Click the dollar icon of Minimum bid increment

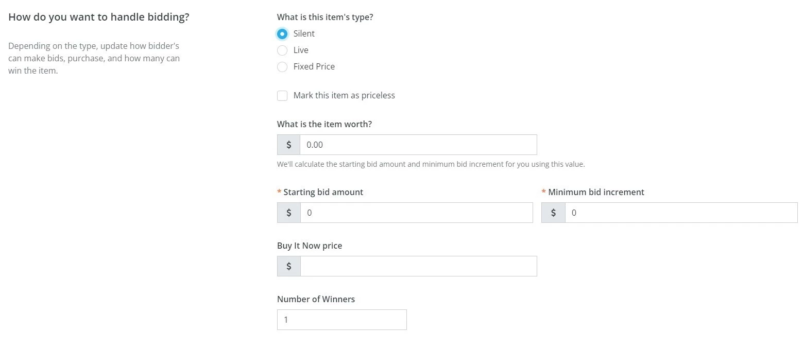(x=553, y=213)
